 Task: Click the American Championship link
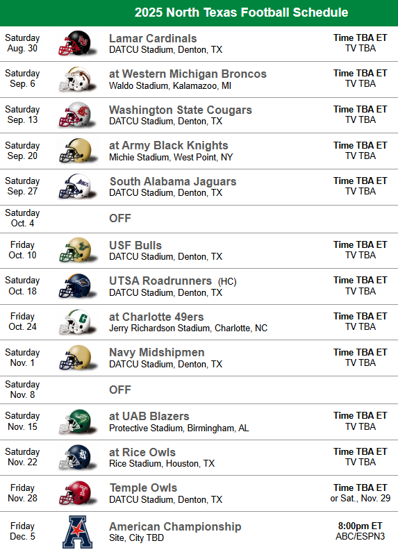point(175,526)
